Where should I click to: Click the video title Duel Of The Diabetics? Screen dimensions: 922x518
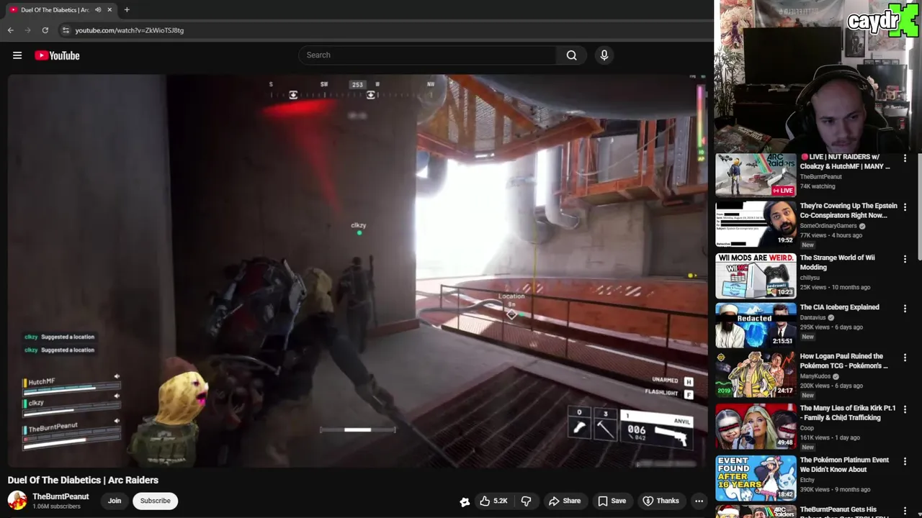[83, 480]
